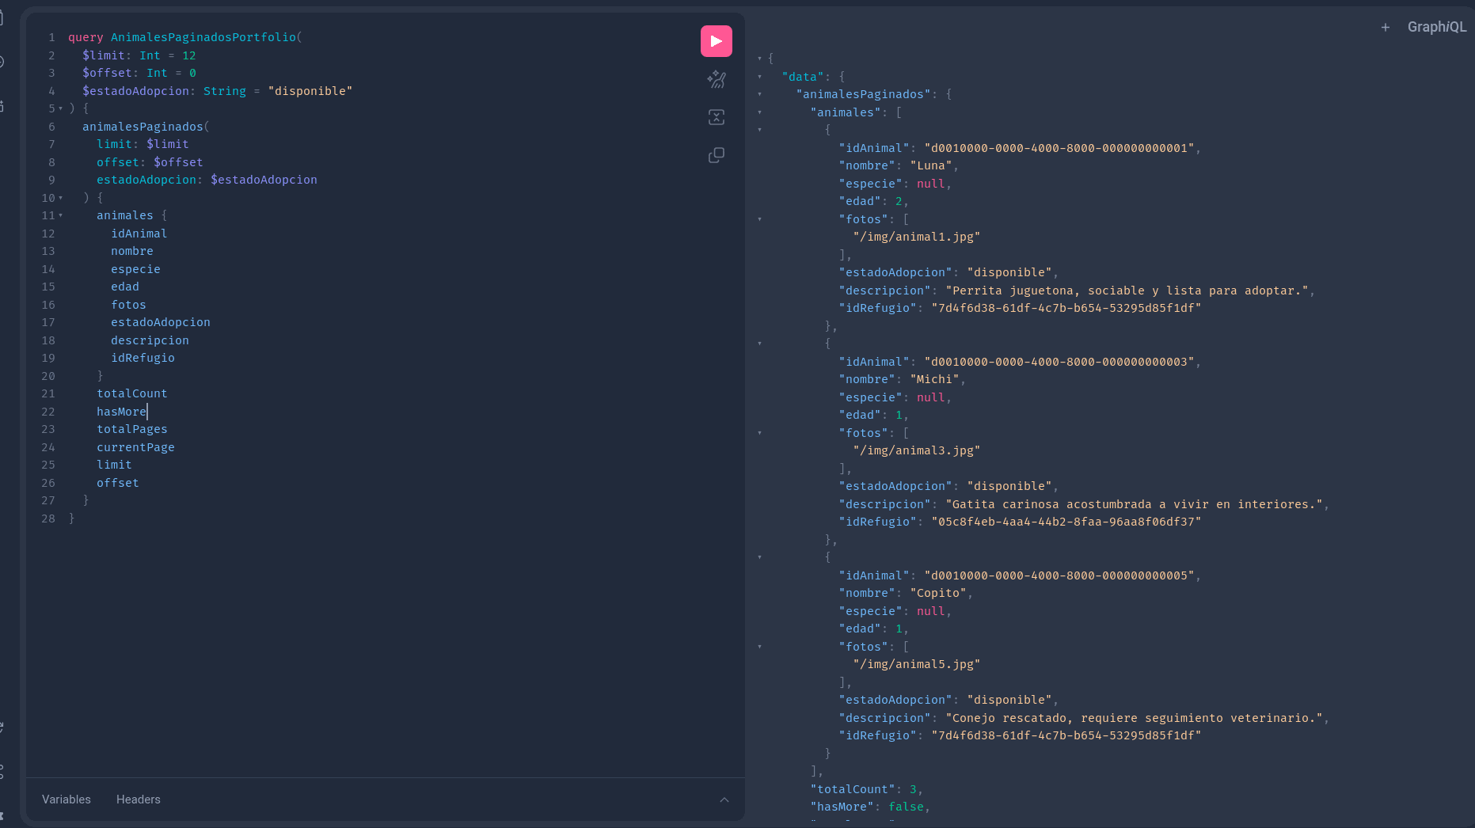Click the idAnimal value ending in 000000000005
This screenshot has width=1475, height=828.
click(x=1059, y=575)
